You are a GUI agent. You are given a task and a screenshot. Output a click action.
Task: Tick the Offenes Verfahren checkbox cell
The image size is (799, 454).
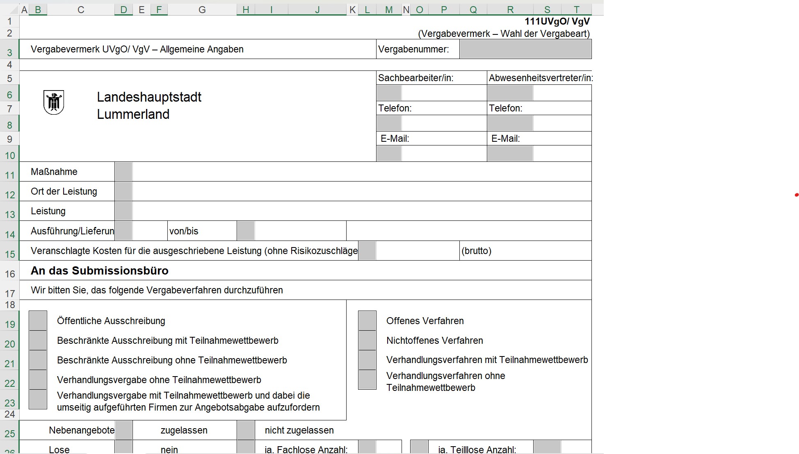click(367, 320)
